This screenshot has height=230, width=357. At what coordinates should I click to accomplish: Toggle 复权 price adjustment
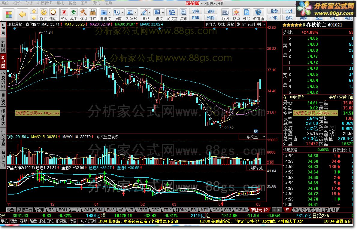point(230,24)
